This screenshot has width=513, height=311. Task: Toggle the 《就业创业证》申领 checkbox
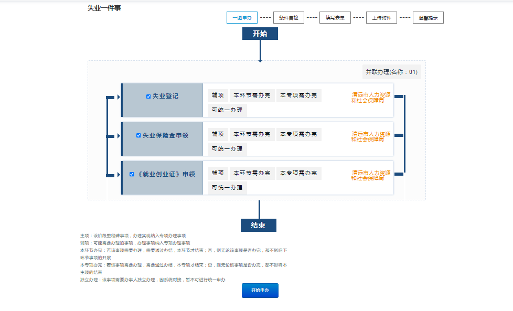[x=132, y=174]
